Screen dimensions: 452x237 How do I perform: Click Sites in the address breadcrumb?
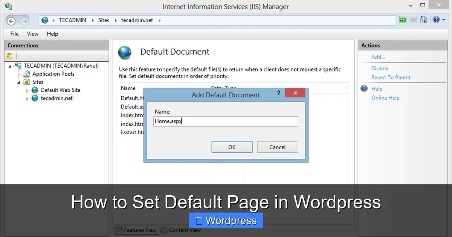coord(104,20)
